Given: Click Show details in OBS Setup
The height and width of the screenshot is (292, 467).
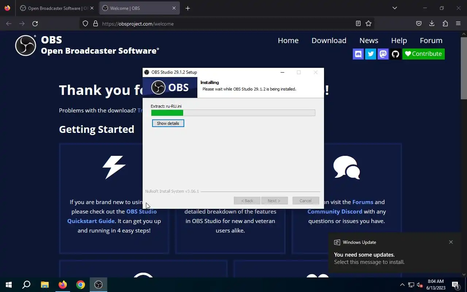Looking at the screenshot, I should tap(168, 123).
